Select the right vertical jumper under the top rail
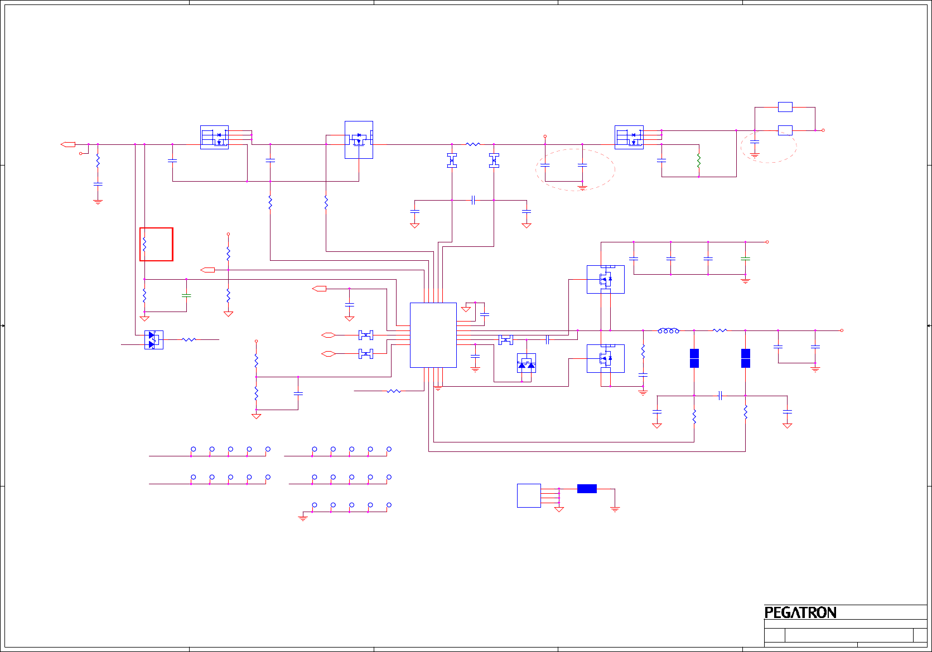The width and height of the screenshot is (932, 652). pyautogui.click(x=494, y=160)
